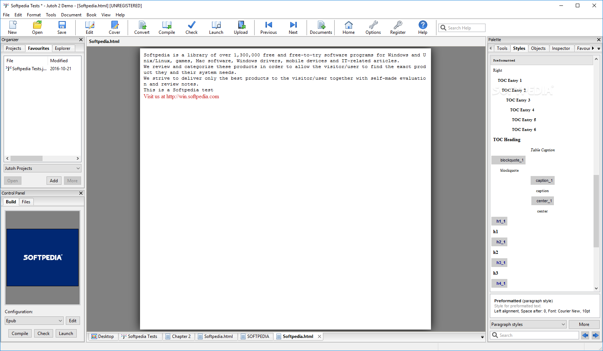Switch to the Desktop tab

point(103,336)
